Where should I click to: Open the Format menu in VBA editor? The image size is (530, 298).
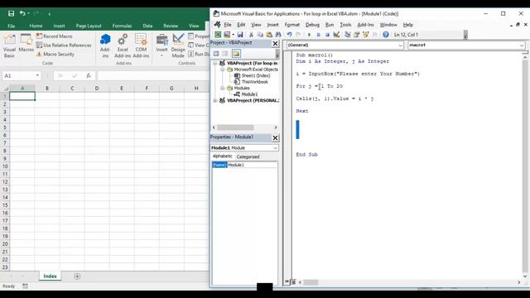(292, 25)
